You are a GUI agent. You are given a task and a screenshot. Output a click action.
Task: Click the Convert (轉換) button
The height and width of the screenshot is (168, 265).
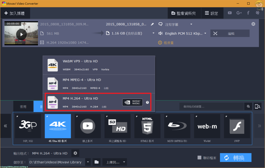pos(235,158)
